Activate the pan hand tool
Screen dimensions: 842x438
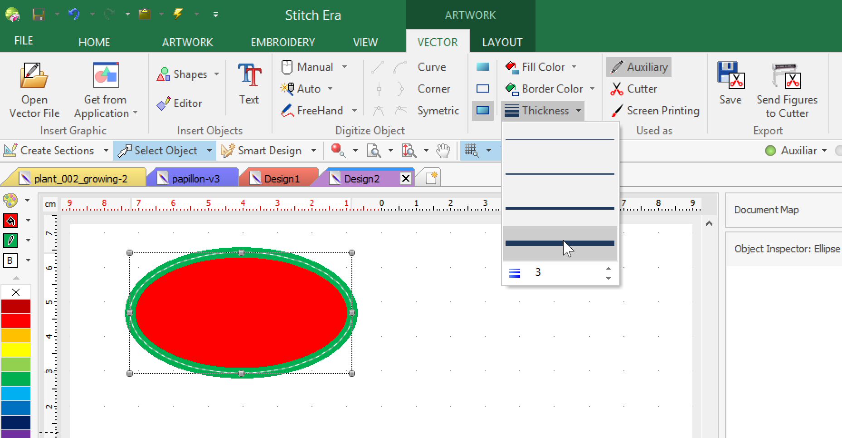point(443,151)
